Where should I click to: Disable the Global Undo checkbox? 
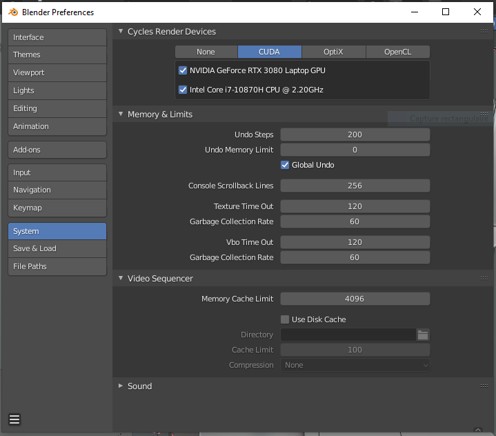point(285,165)
